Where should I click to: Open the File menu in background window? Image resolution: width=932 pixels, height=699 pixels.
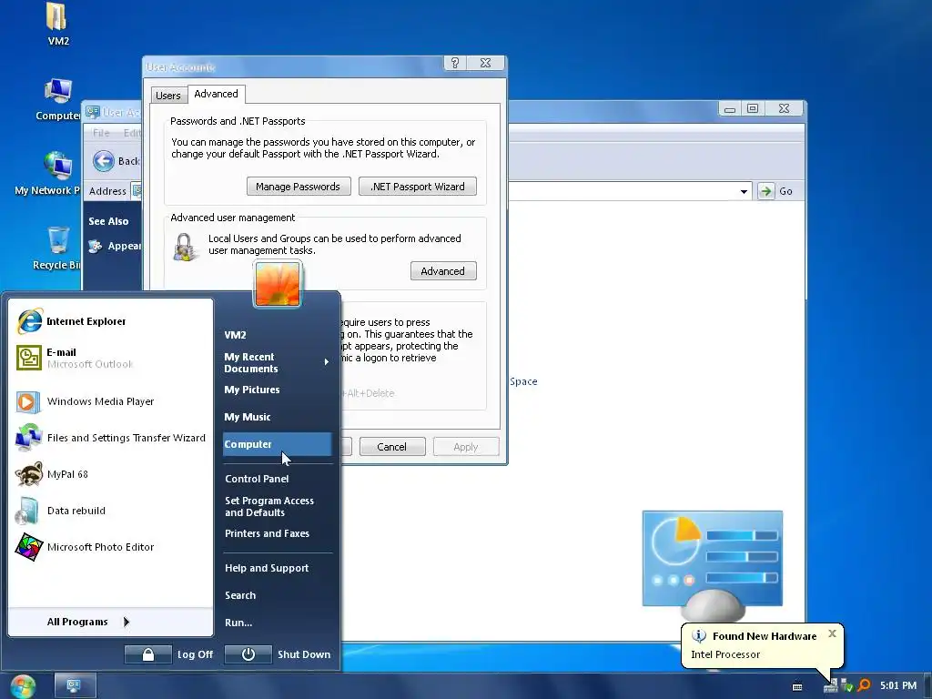click(x=101, y=133)
